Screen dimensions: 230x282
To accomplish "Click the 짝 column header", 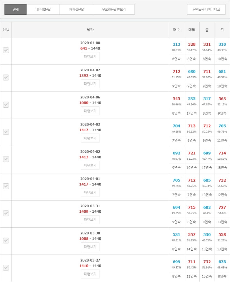I will [x=222, y=30].
